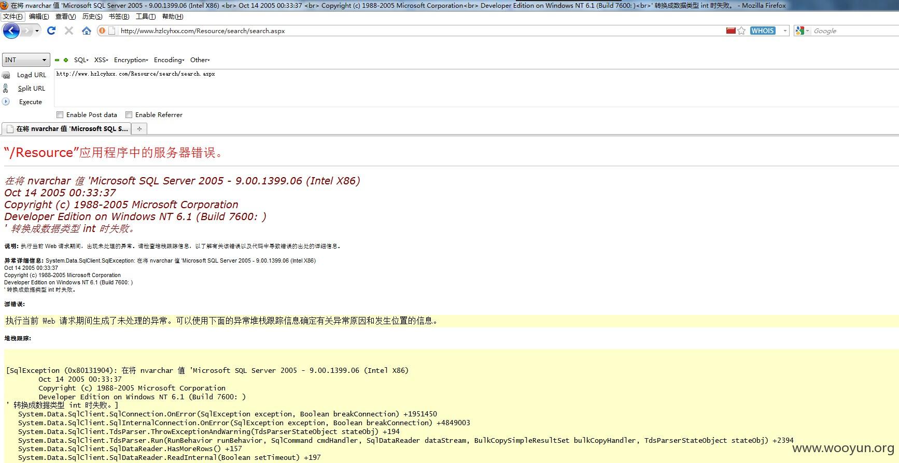Click the Load URL printer icon
The width and height of the screenshot is (899, 463).
pyautogui.click(x=6, y=75)
